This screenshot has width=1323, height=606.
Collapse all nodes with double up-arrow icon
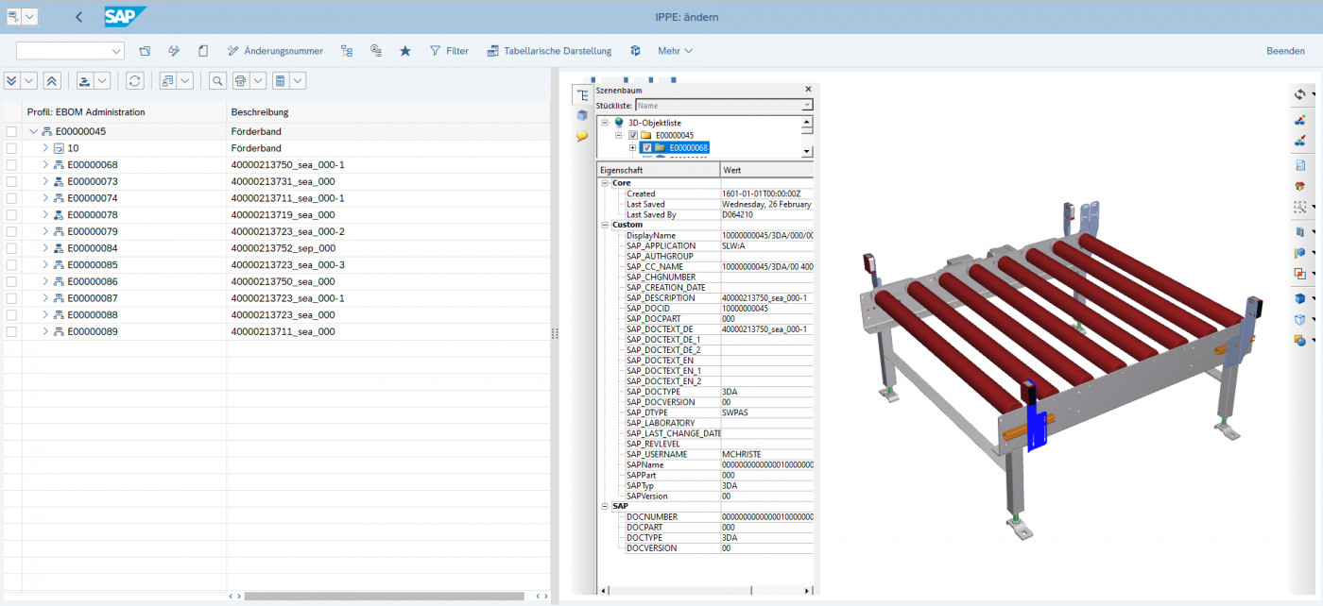tap(52, 81)
